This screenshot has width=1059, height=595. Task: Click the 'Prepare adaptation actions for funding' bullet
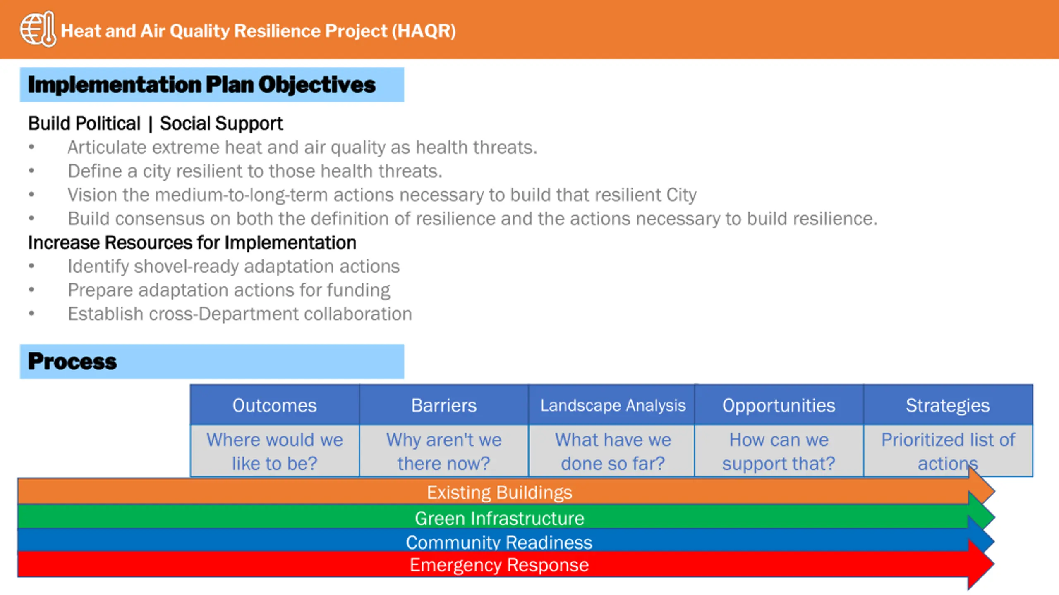coord(229,290)
